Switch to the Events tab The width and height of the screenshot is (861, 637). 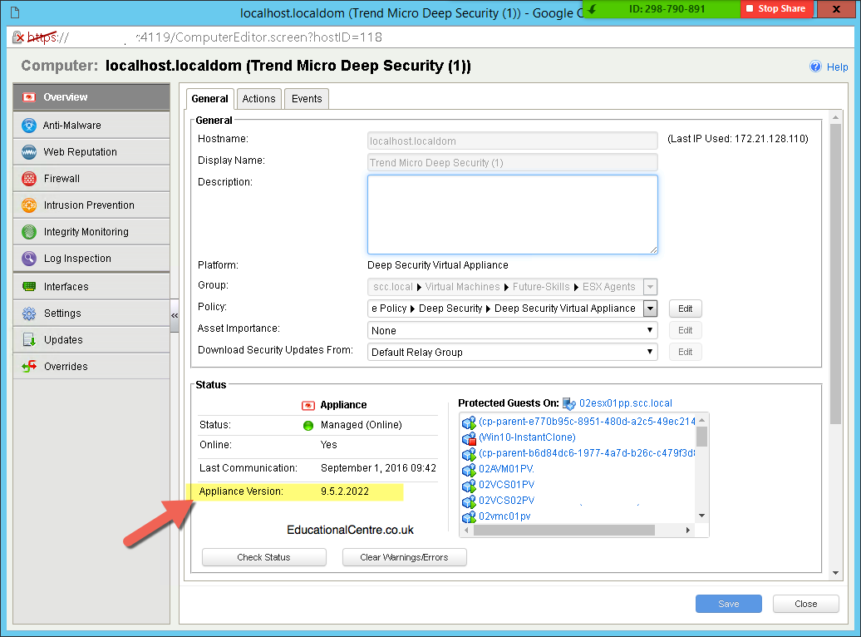pyautogui.click(x=307, y=99)
